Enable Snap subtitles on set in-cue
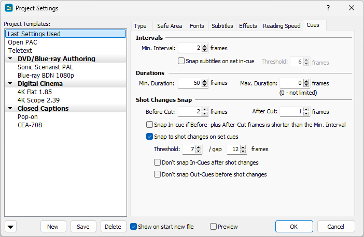The width and height of the screenshot is (364, 237). click(x=181, y=61)
